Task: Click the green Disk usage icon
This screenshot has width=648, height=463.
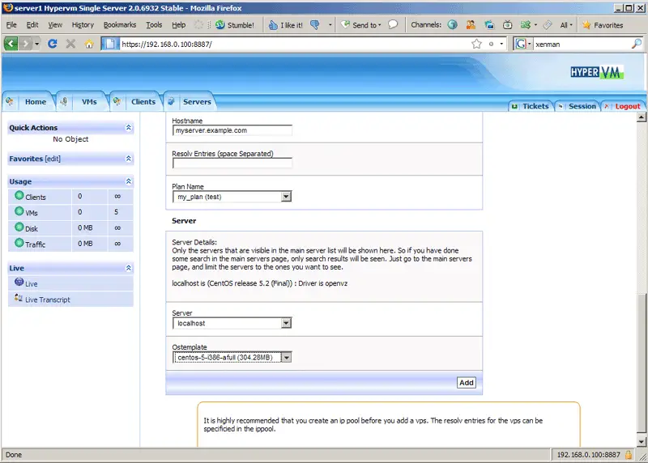Action: click(x=19, y=227)
